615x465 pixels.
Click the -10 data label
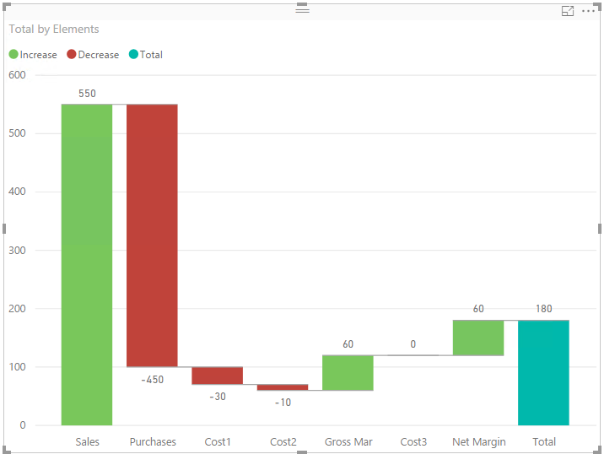[283, 403]
